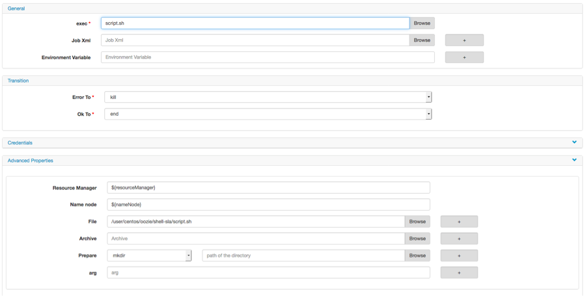The image size is (586, 296).
Task: Browse for an Archive file
Action: 417,239
